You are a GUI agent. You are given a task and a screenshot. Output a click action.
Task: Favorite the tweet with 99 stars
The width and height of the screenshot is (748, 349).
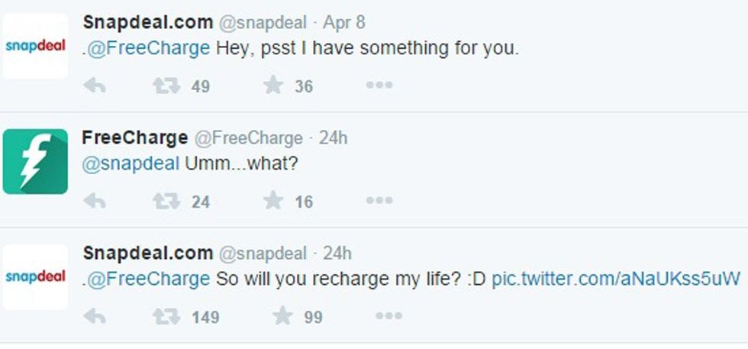click(282, 316)
